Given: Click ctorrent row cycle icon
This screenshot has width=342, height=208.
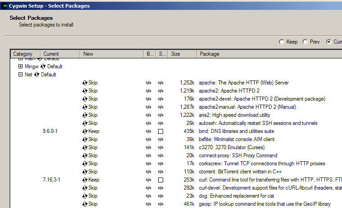Looking at the screenshot, I should coord(85,172).
